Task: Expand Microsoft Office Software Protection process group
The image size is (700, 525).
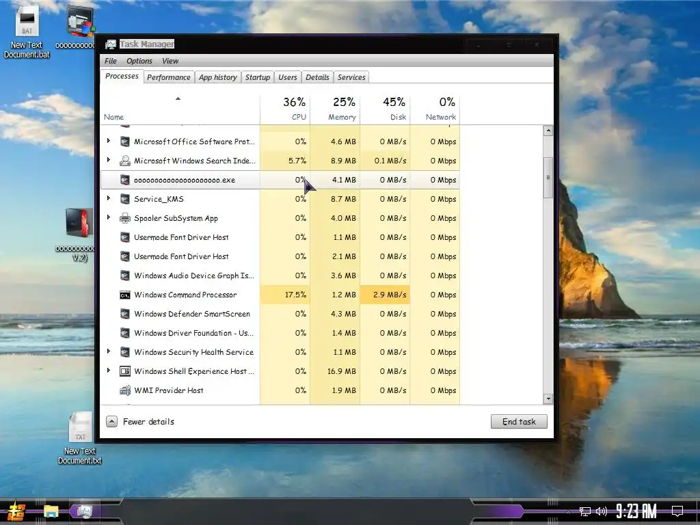Action: tap(109, 141)
